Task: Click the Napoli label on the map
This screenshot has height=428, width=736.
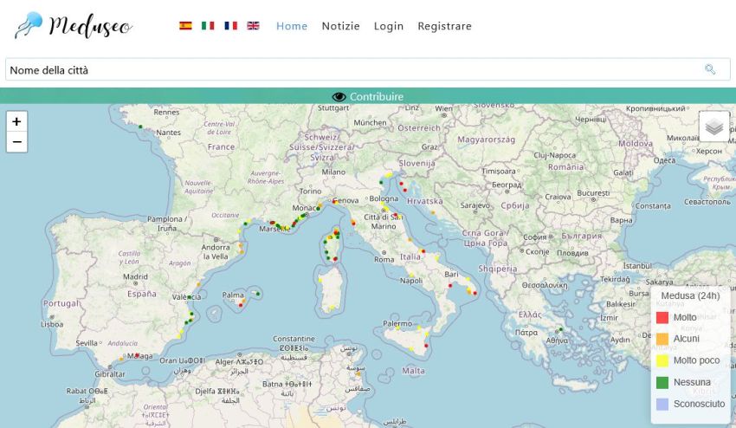Action: pyautogui.click(x=411, y=281)
